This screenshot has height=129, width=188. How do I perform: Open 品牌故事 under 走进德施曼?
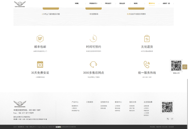(x=146, y=106)
